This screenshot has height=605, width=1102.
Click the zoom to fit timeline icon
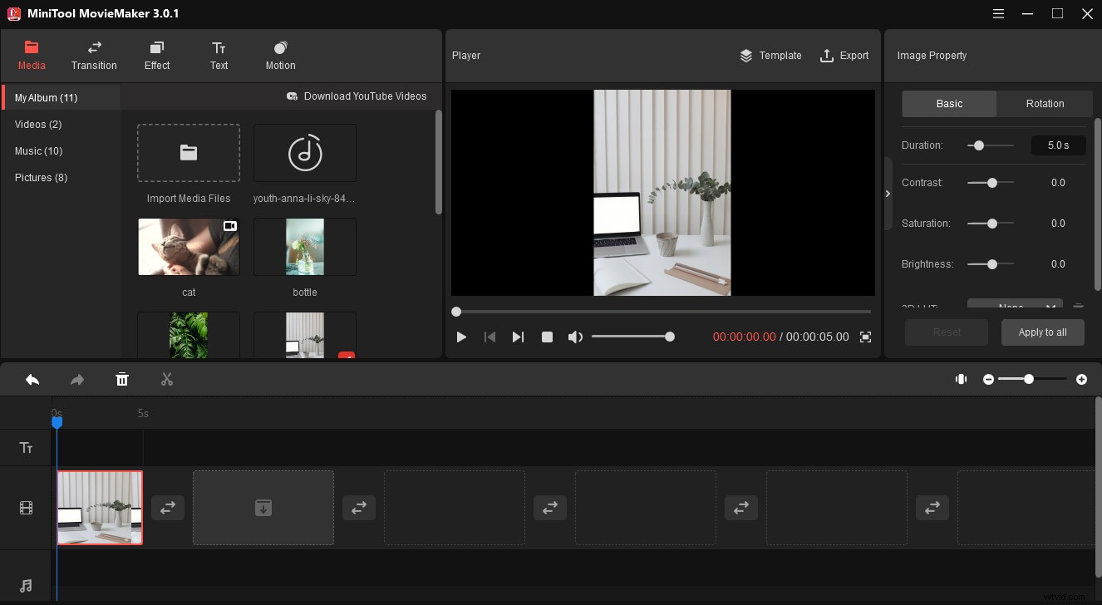point(961,379)
